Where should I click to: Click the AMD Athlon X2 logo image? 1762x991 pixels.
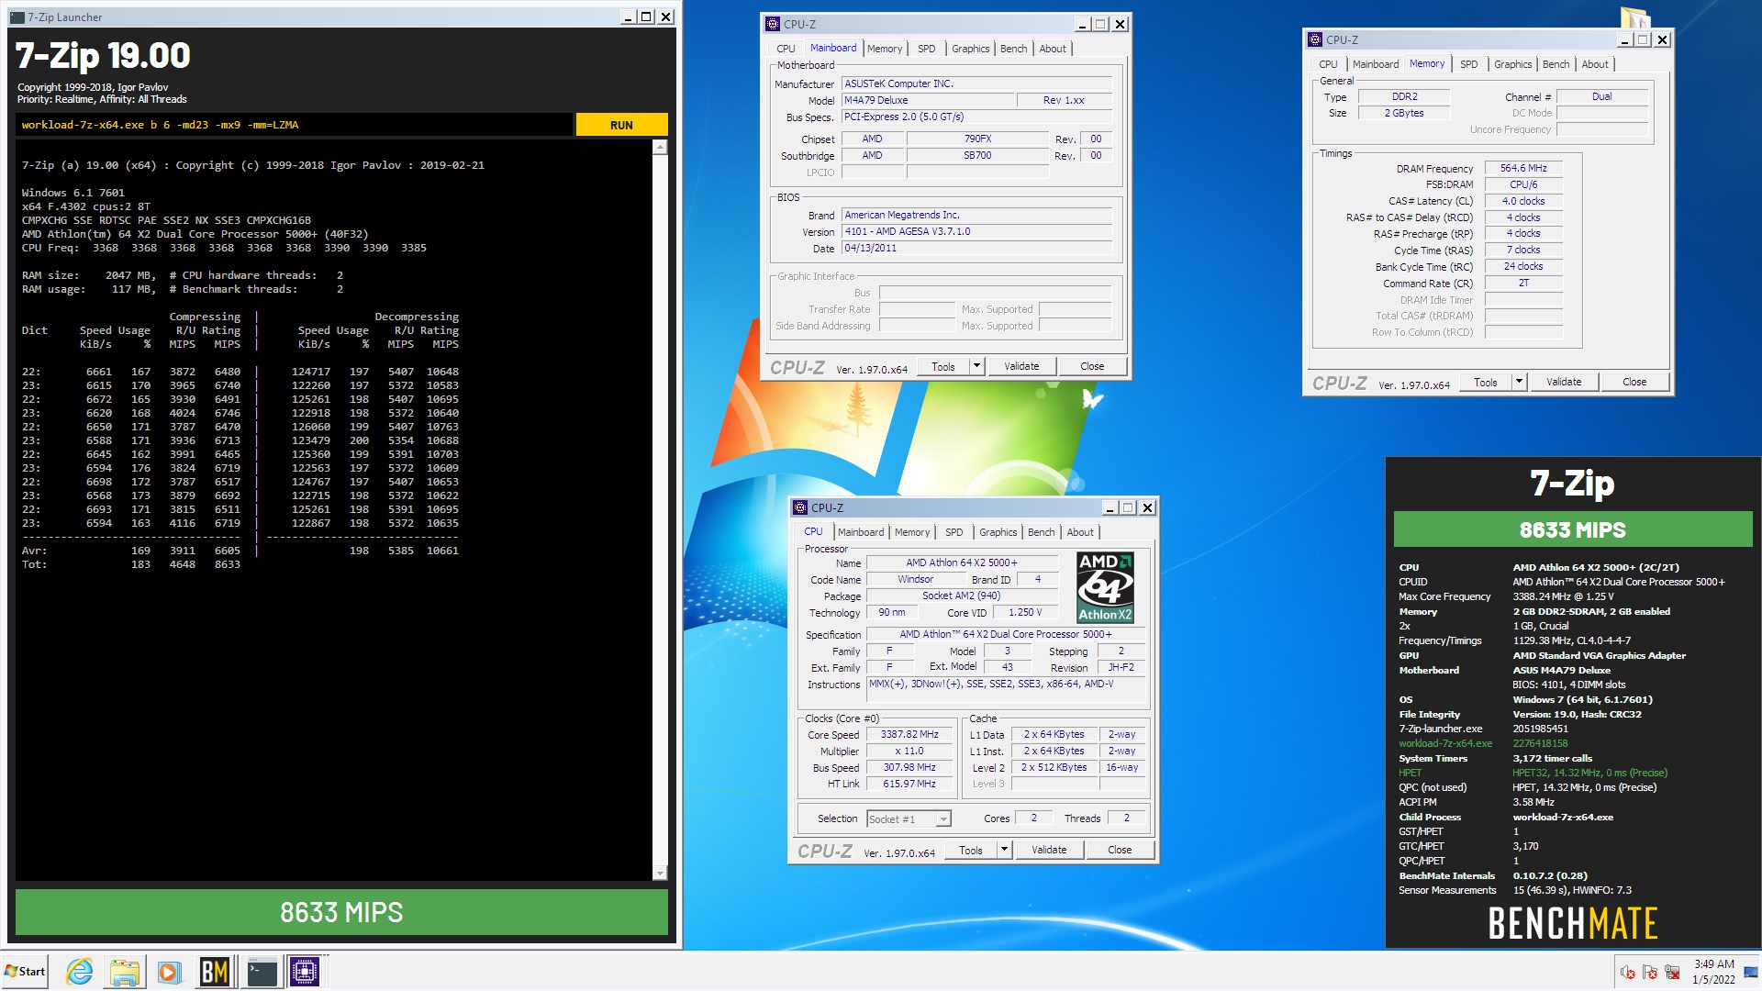(1105, 587)
